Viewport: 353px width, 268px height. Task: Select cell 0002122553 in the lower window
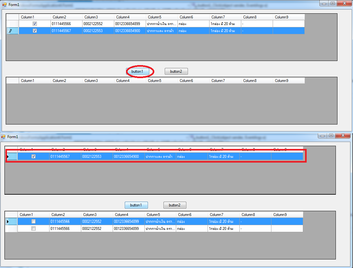(x=97, y=157)
